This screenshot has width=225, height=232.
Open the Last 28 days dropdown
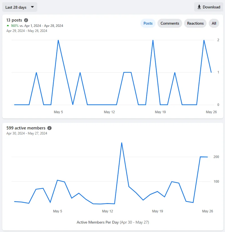pos(20,7)
